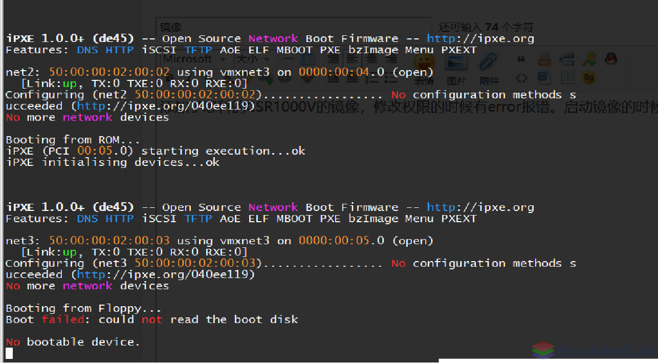This screenshot has width=658, height=363.
Task: Insert code with the <> icon
Action: click(521, 78)
